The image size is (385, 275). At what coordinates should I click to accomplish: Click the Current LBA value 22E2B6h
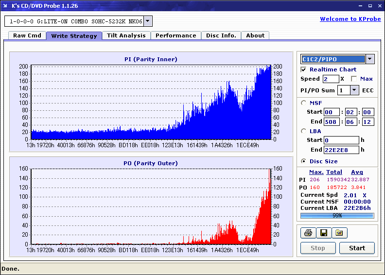coord(357,208)
